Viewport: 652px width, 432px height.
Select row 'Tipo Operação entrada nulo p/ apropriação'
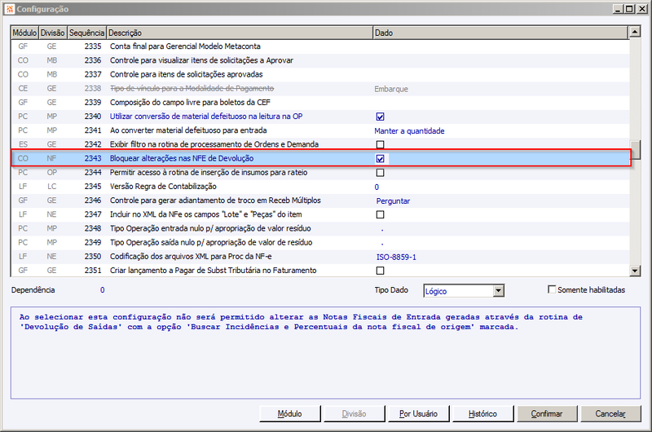point(319,229)
